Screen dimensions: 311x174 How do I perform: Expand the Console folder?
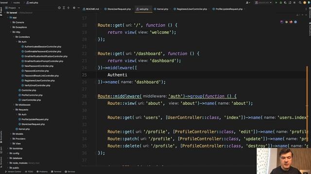coord(11,22)
